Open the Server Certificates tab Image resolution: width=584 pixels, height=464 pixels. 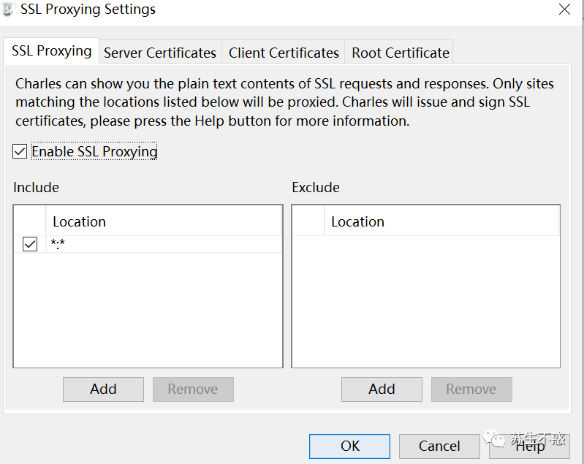point(160,53)
